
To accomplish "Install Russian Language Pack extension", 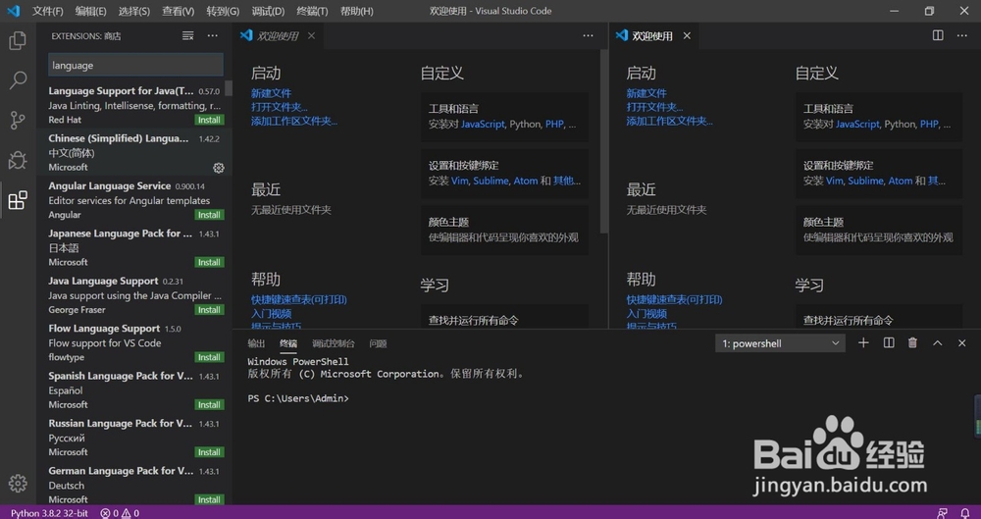I will (x=209, y=452).
